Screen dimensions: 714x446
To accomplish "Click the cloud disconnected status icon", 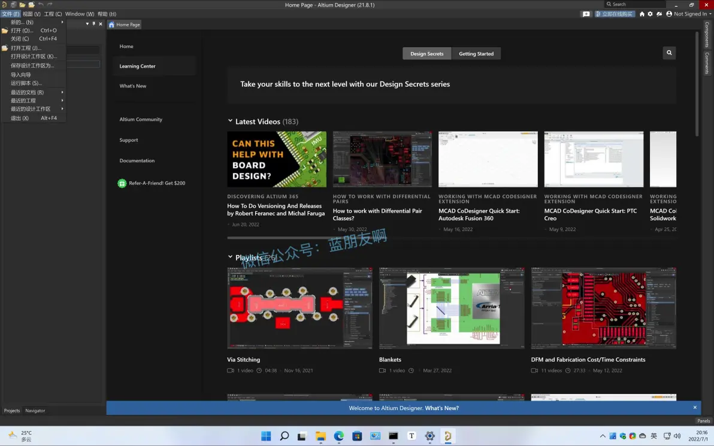I will 659,14.
